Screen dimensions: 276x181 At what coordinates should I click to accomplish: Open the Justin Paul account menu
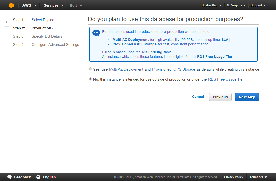212,5
